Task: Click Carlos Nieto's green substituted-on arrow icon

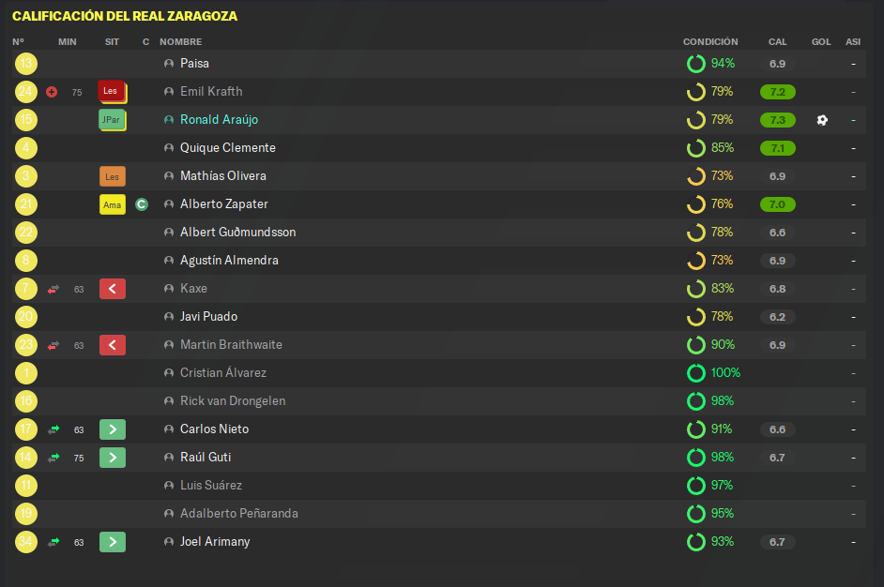Action: click(x=53, y=429)
